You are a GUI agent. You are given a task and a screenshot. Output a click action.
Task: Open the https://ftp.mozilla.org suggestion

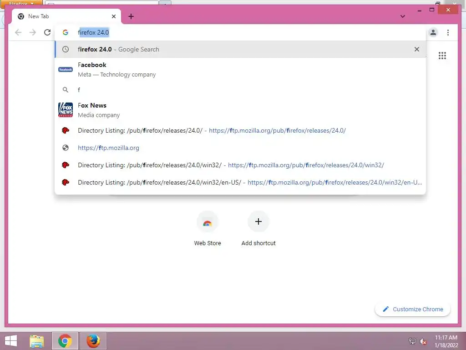[240, 148]
